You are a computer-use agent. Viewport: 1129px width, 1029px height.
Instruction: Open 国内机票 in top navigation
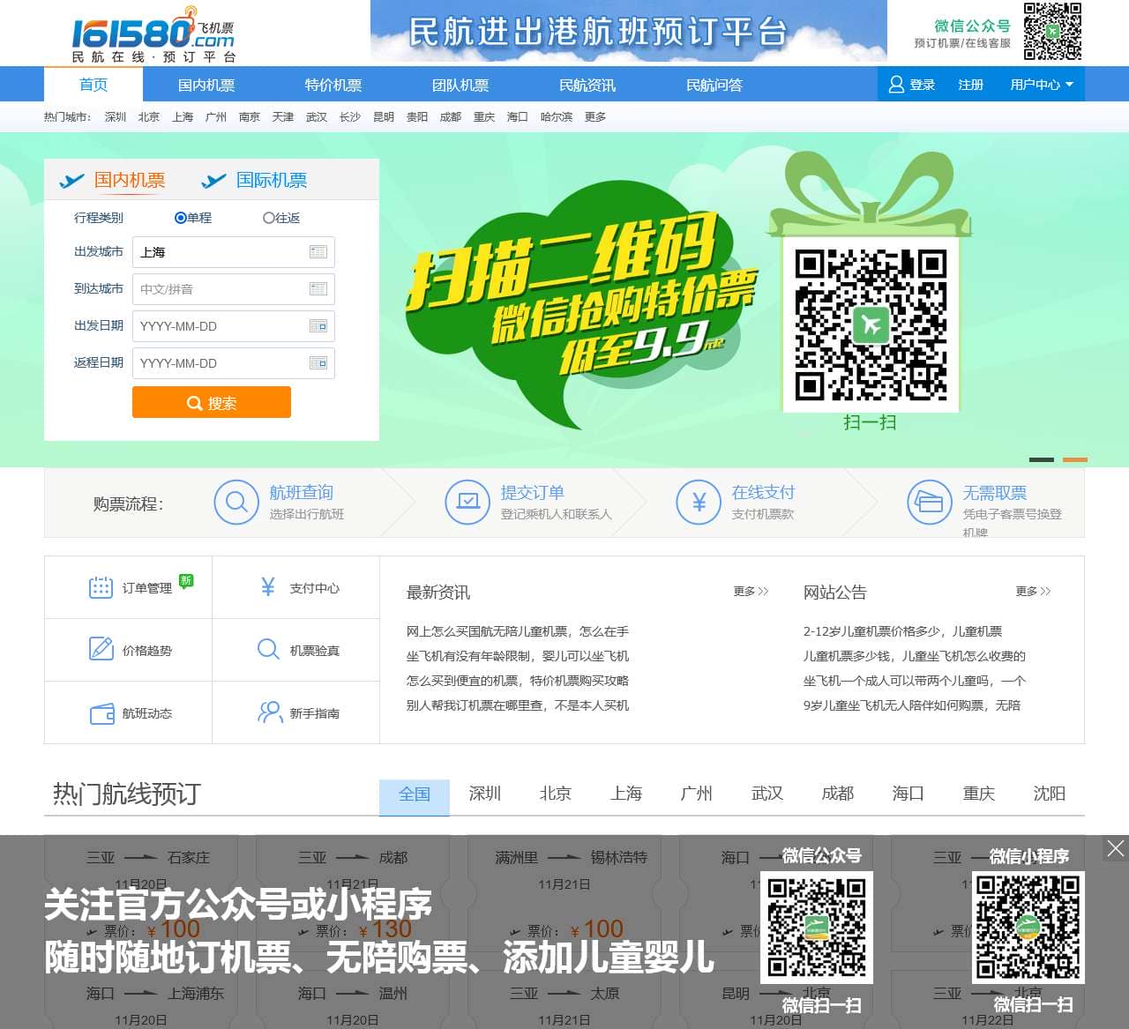[206, 85]
